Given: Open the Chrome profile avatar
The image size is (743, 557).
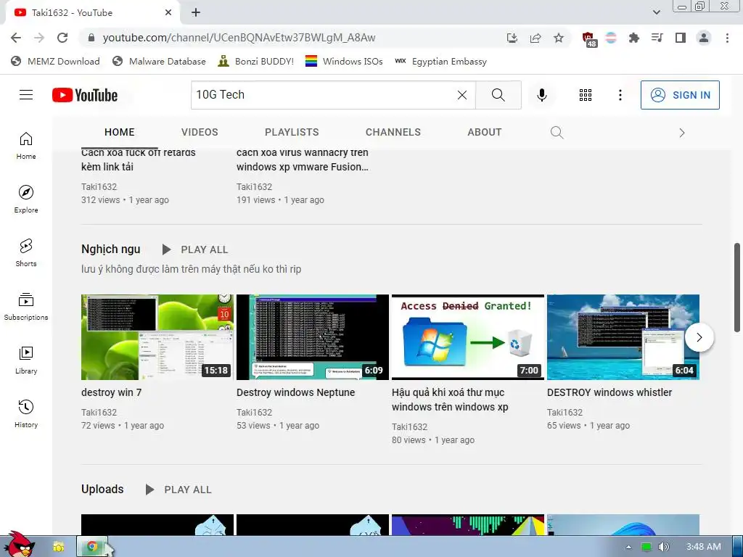Looking at the screenshot, I should (704, 38).
